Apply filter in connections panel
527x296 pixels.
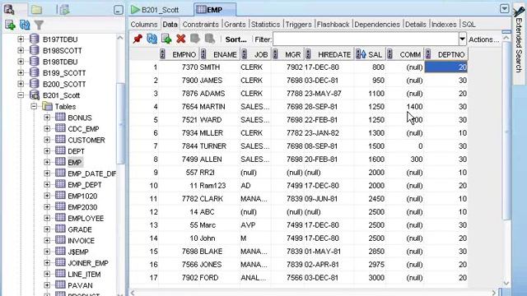click(39, 25)
